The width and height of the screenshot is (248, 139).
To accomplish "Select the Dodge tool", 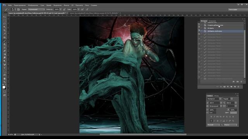I will click(x=5, y=61).
